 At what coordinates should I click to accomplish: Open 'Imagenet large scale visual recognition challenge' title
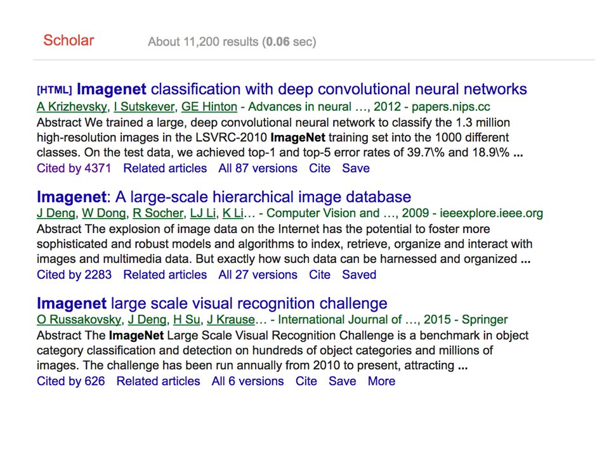point(212,303)
